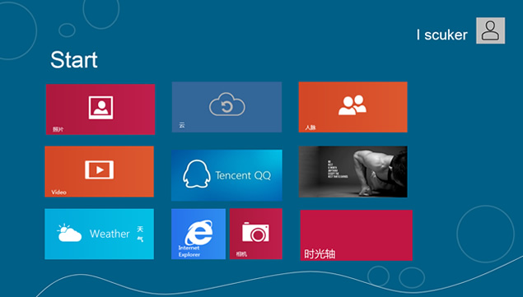
Task: Open the Photos tile with portrait icon
Action: (100, 109)
